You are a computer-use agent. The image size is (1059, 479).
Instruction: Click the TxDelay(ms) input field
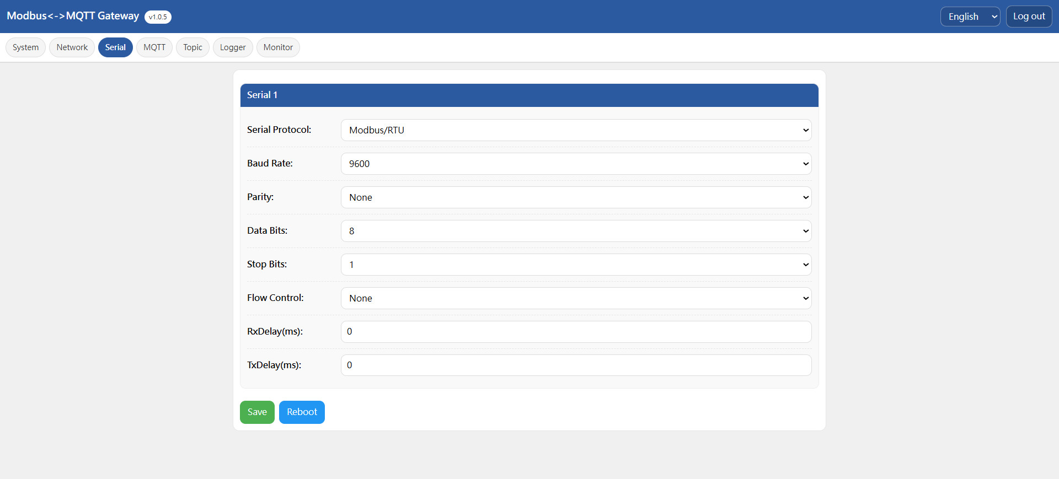[576, 365]
